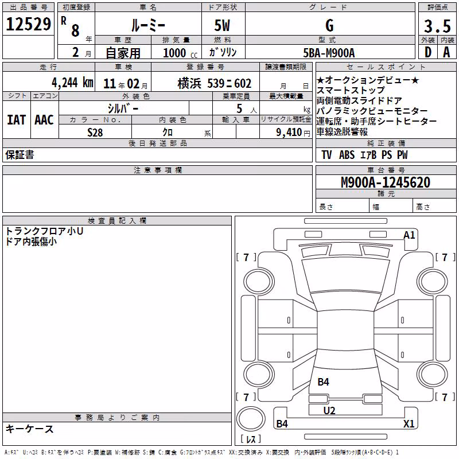Select the equipment line TV ABS エアB PS PW
Viewport: 459px width, 459px height.
point(364,155)
